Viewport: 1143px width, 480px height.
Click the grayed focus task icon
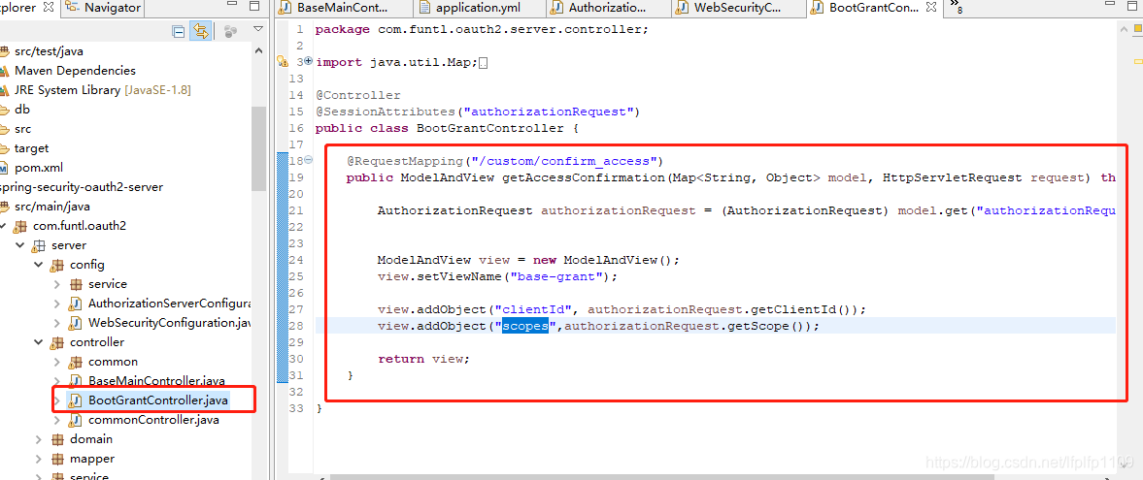click(230, 31)
